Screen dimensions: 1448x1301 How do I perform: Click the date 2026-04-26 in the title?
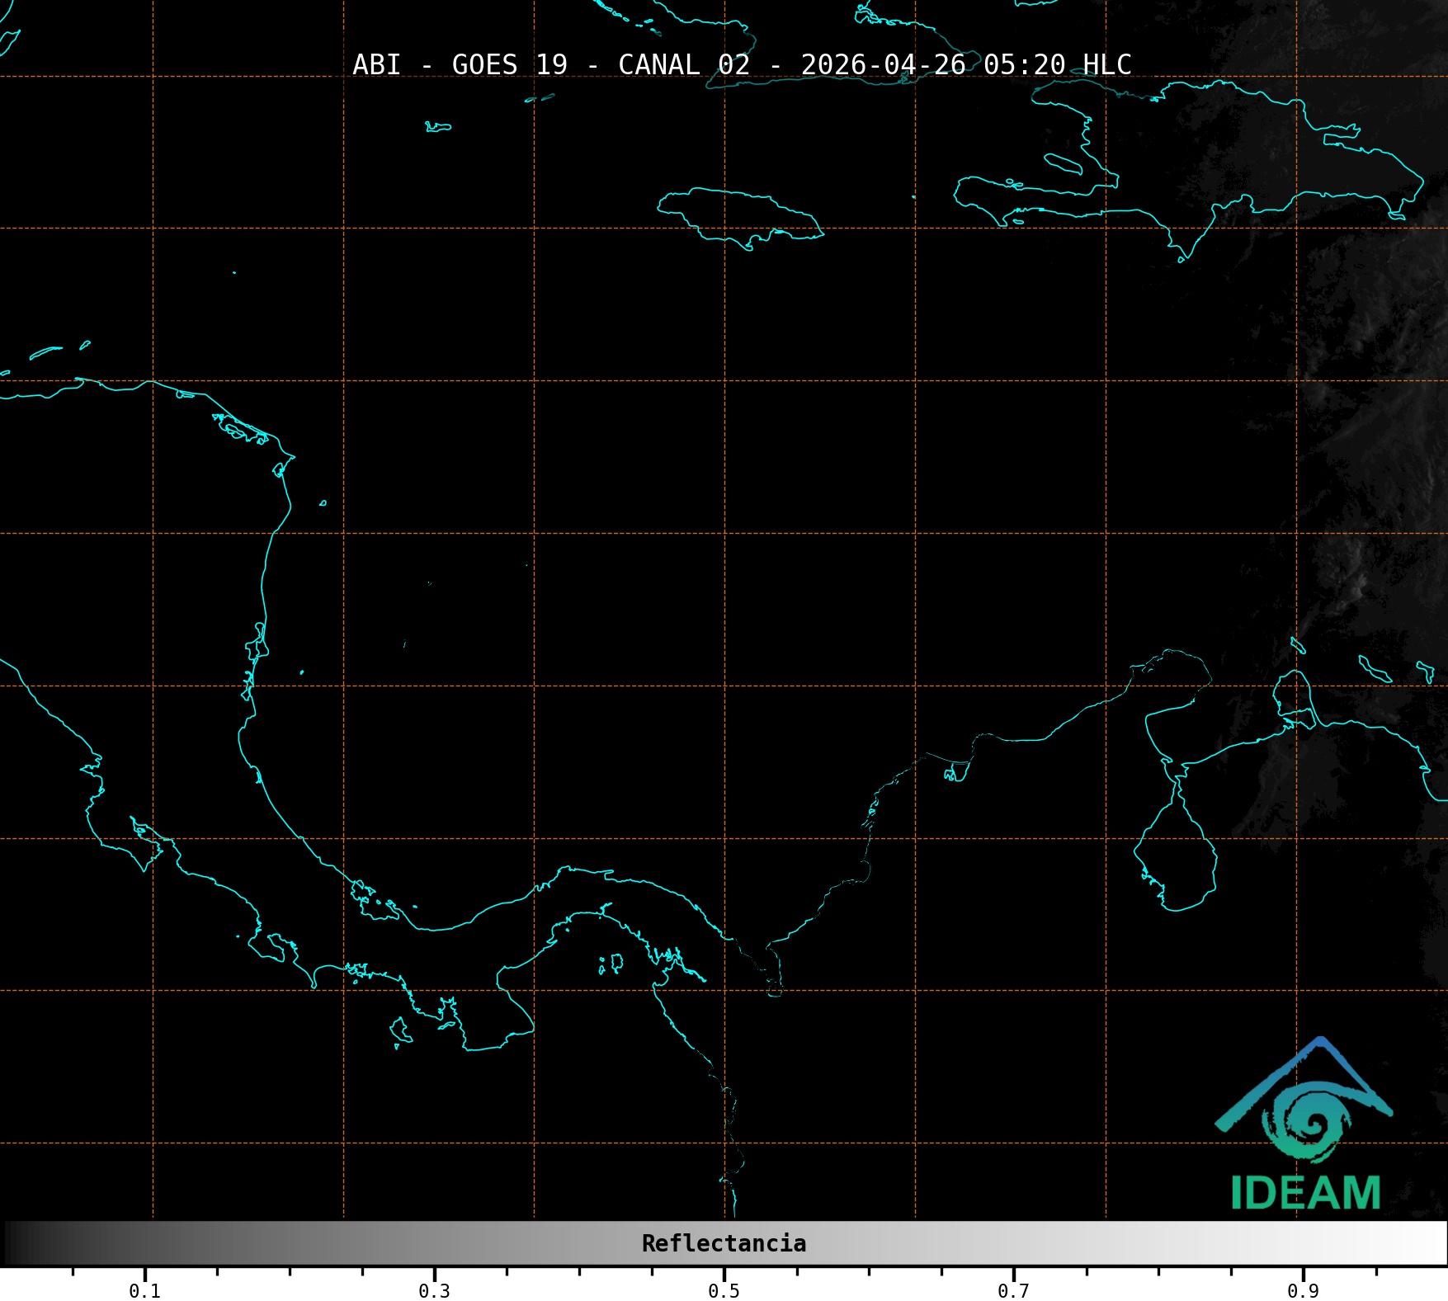pyautogui.click(x=883, y=64)
